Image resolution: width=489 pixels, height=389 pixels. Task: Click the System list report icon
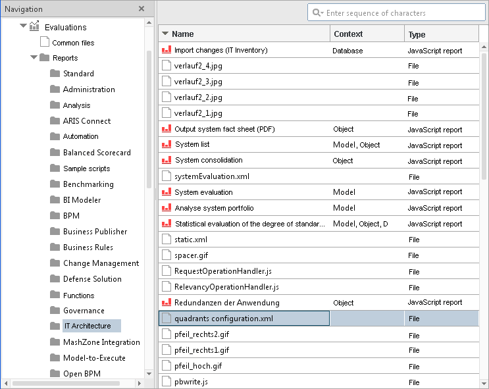pos(167,144)
